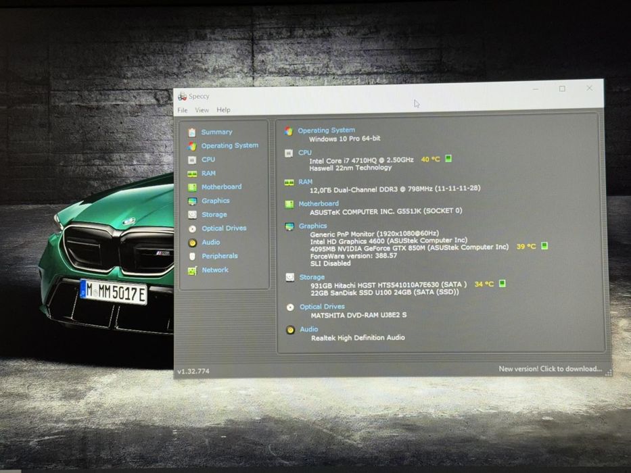
Task: Click the 39 °C graphics temperature value
Action: 526,246
